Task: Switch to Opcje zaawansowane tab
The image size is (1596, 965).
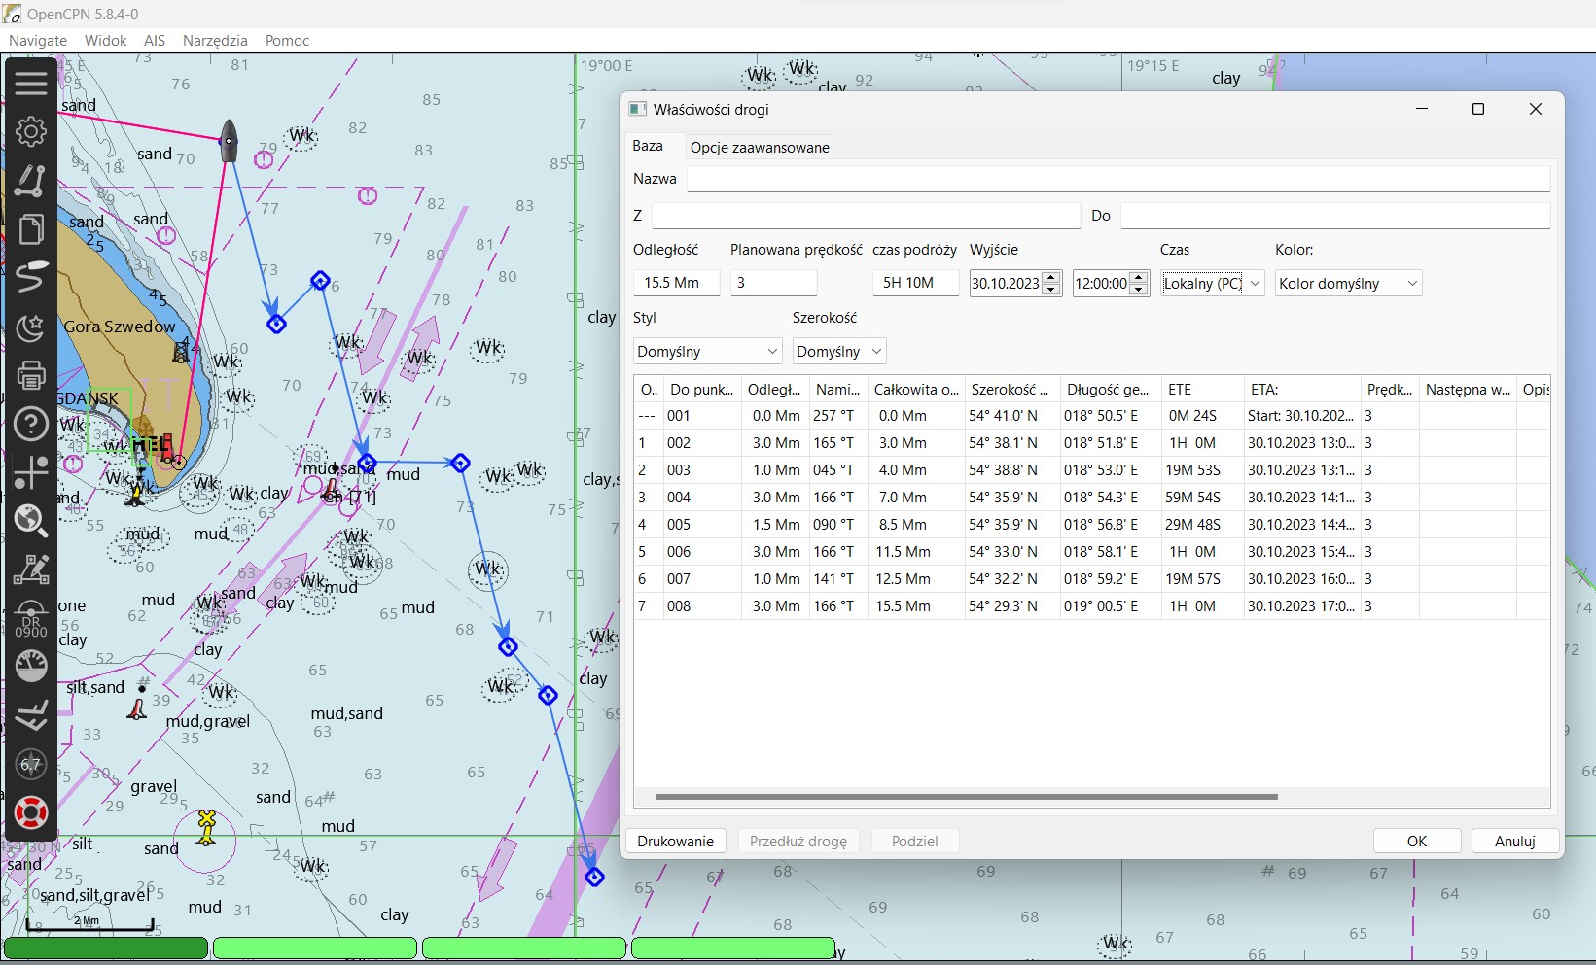Action: pyautogui.click(x=760, y=148)
